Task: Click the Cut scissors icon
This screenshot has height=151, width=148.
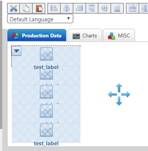Action: [13, 8]
